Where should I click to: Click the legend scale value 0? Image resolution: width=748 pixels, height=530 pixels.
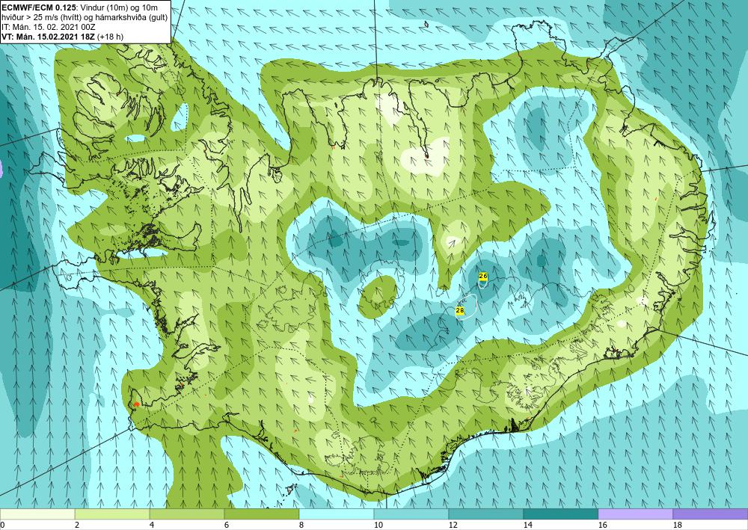point(2,525)
